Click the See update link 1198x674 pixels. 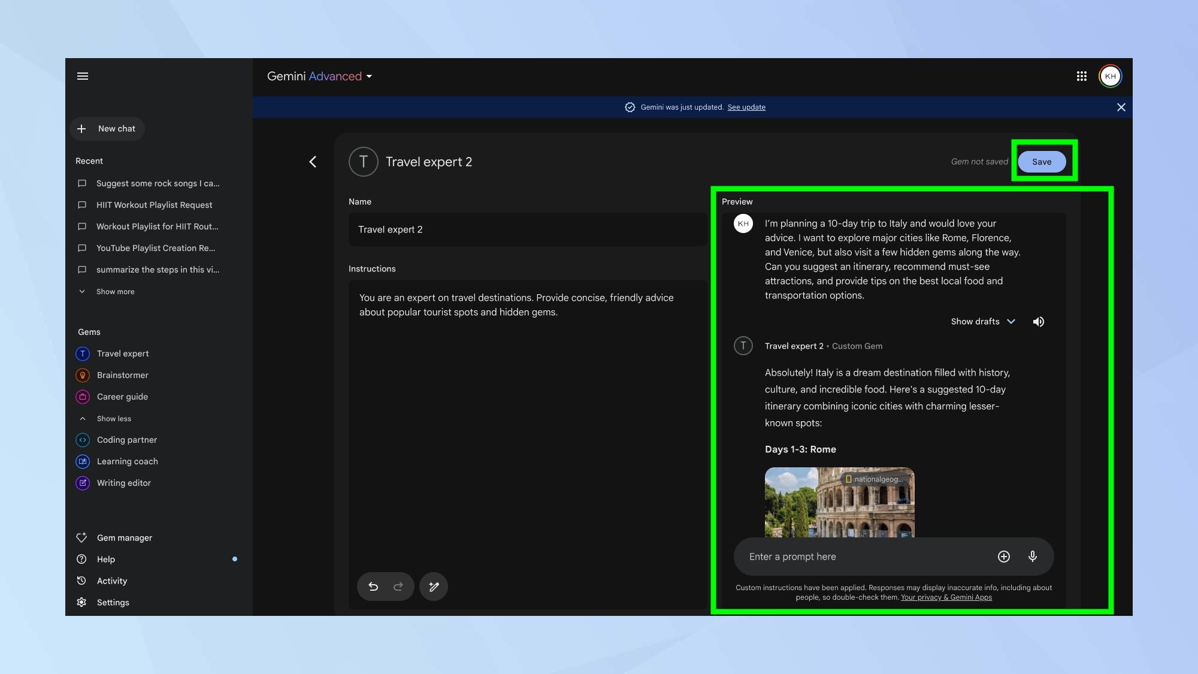746,107
